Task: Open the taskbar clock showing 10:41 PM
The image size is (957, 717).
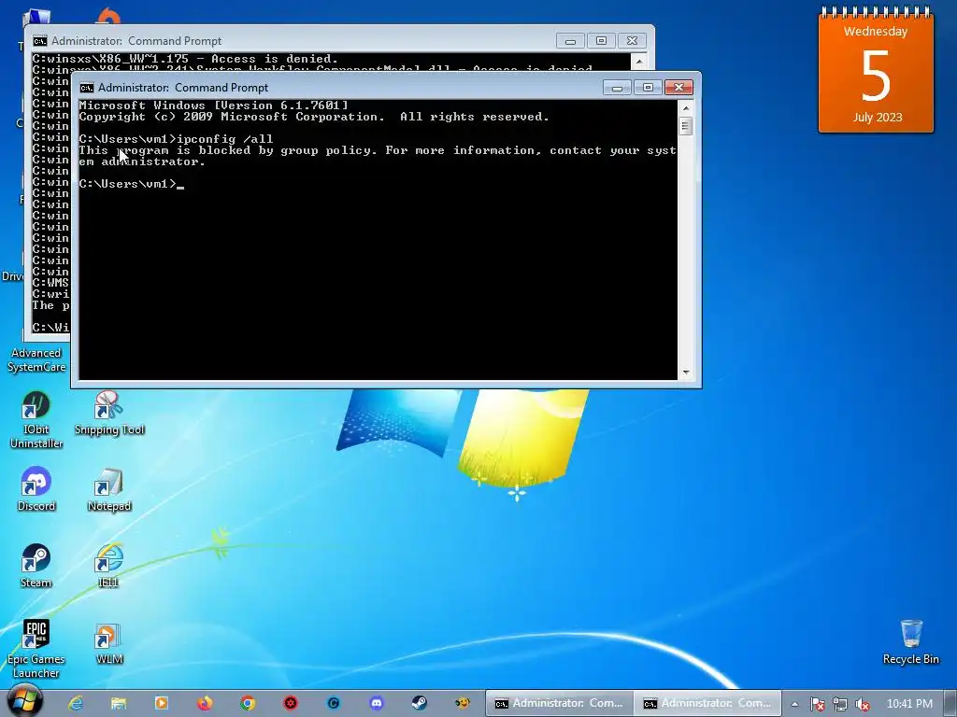Action: (x=909, y=704)
